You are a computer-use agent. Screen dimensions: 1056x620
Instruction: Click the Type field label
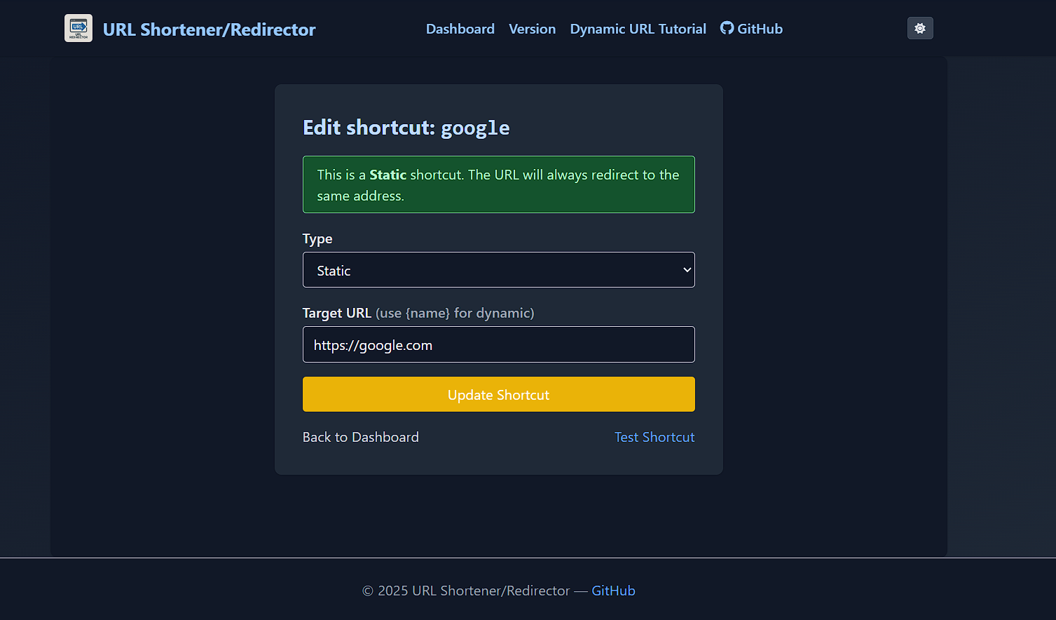317,239
